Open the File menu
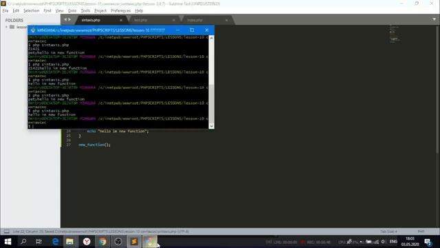Viewport: 440px width, 248px height. [5, 11]
